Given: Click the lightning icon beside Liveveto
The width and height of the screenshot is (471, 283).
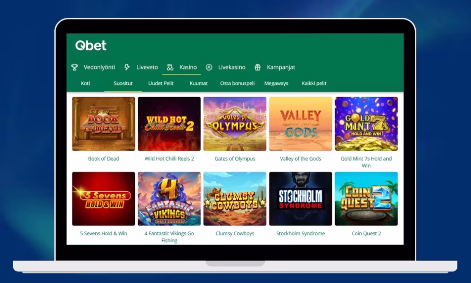Looking at the screenshot, I should click(x=127, y=67).
